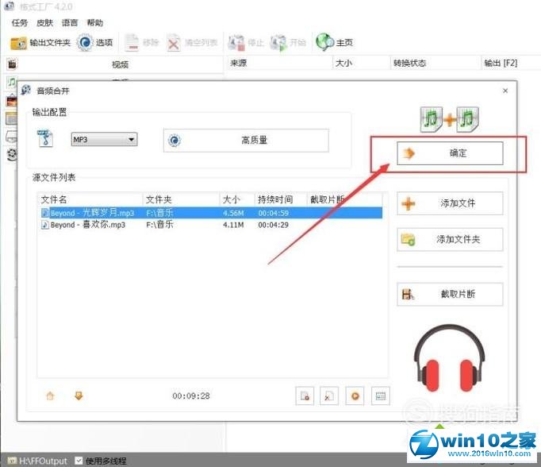Click the first document icon below the file list
Viewport: 541px width, 467px height.
point(304,396)
